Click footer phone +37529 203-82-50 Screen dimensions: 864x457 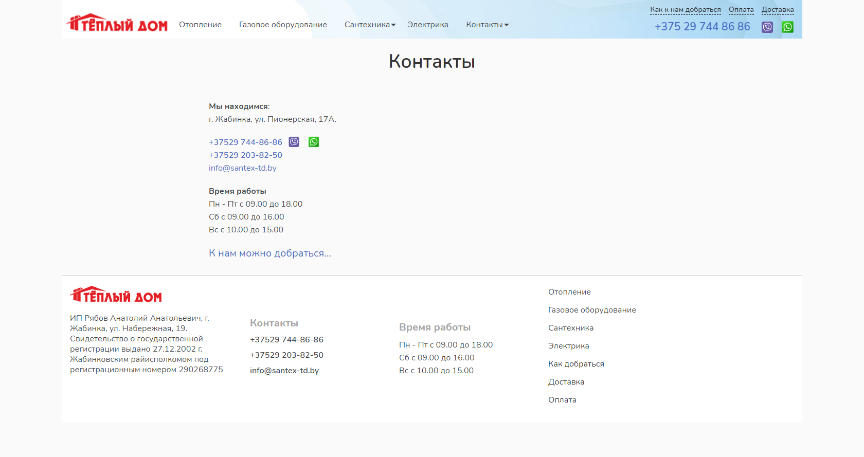[x=286, y=355]
